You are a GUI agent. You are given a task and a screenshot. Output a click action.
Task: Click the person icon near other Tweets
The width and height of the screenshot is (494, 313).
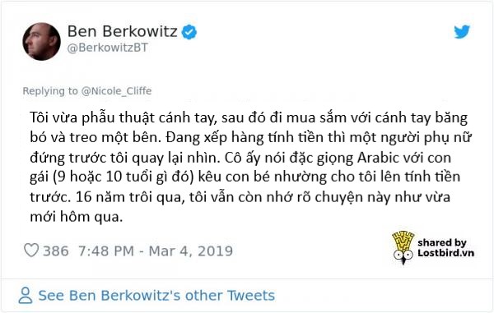26,295
